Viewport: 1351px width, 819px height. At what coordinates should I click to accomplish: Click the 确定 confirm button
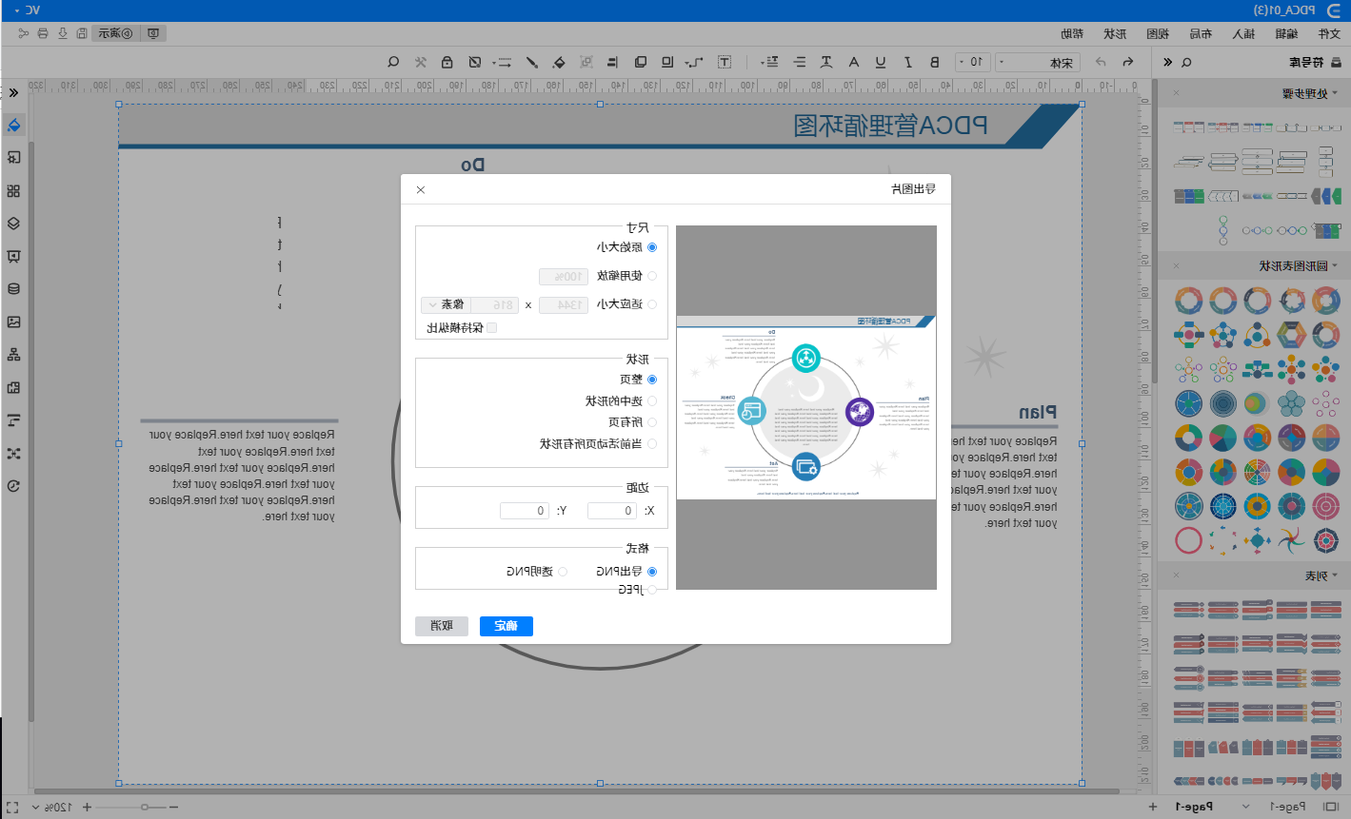507,626
